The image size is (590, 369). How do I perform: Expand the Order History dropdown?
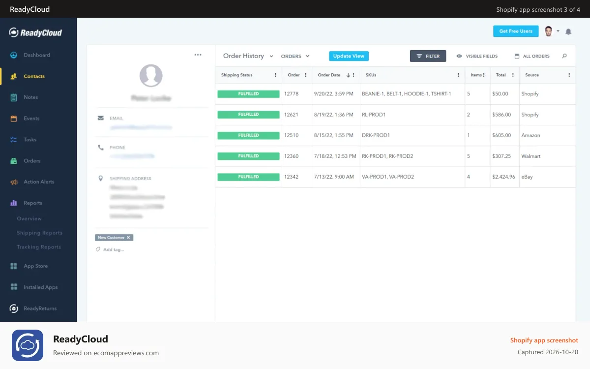pos(271,56)
